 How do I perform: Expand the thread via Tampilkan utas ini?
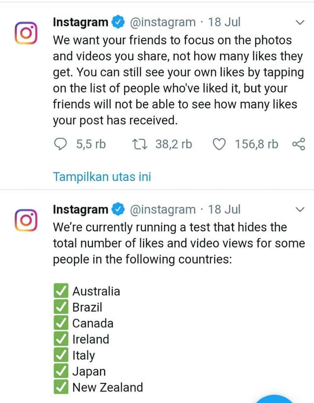click(102, 177)
